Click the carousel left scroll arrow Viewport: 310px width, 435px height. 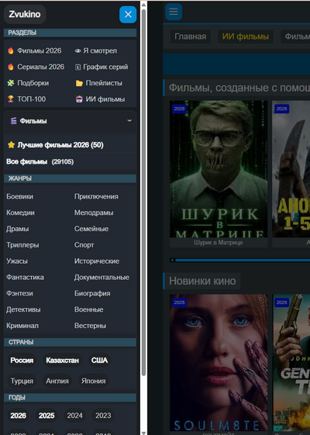(172, 260)
